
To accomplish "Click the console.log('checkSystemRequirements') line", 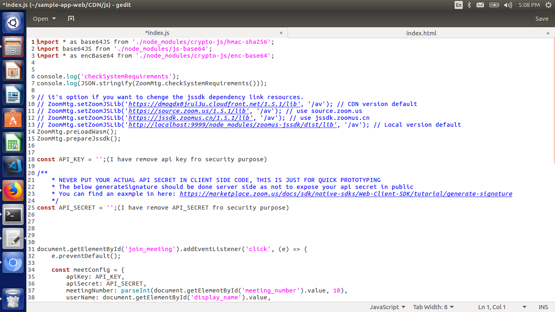I will 108,76.
